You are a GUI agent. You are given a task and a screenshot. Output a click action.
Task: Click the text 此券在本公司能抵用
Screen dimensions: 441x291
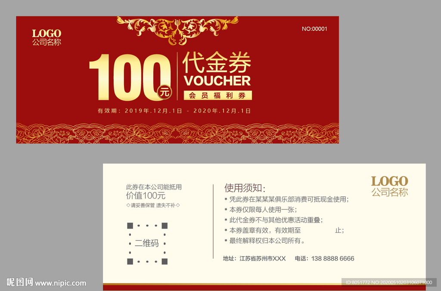pos(154,187)
